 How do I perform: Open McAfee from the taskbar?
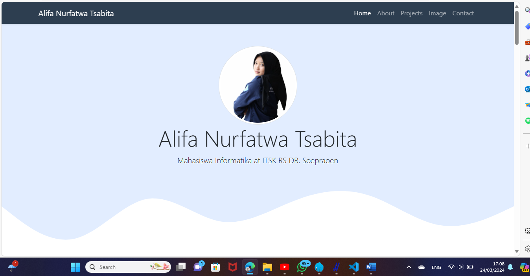click(x=232, y=267)
